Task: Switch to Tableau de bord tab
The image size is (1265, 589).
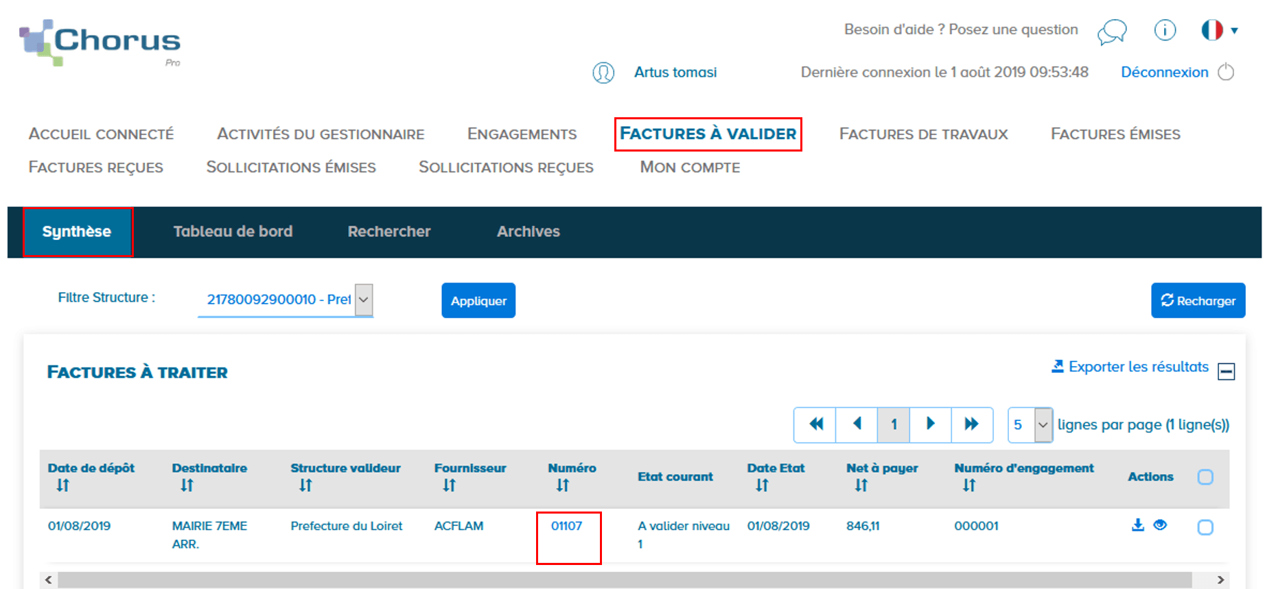Action: pyautogui.click(x=233, y=232)
